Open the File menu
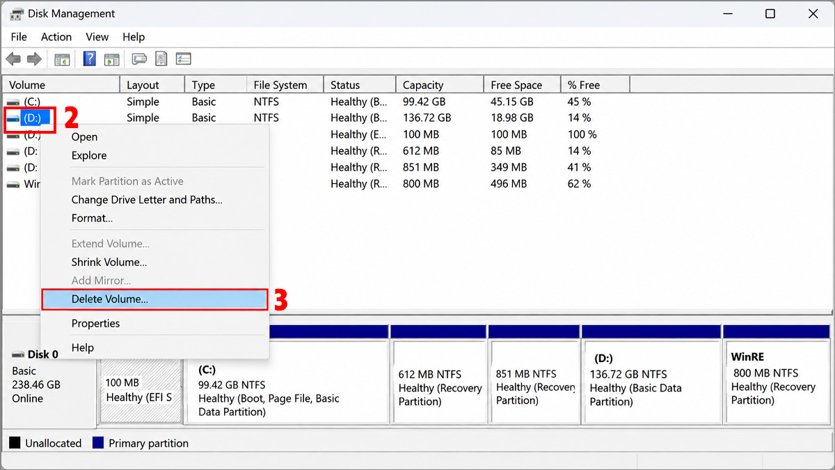Viewport: 835px width, 470px height. tap(19, 37)
